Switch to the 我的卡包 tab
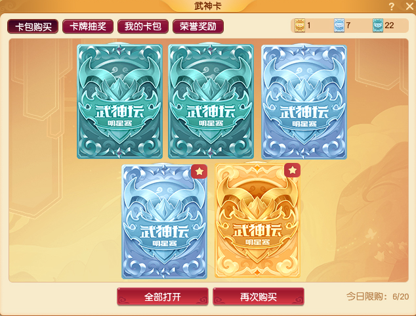 click(x=143, y=26)
